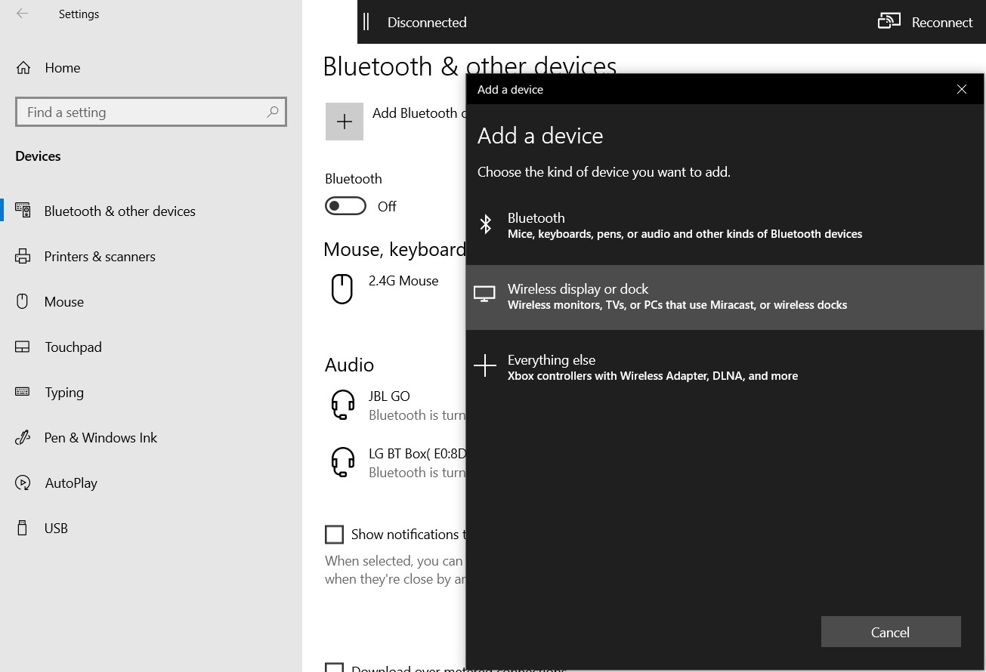The height and width of the screenshot is (672, 986).
Task: Open Printers & scanners settings
Action: 100,257
